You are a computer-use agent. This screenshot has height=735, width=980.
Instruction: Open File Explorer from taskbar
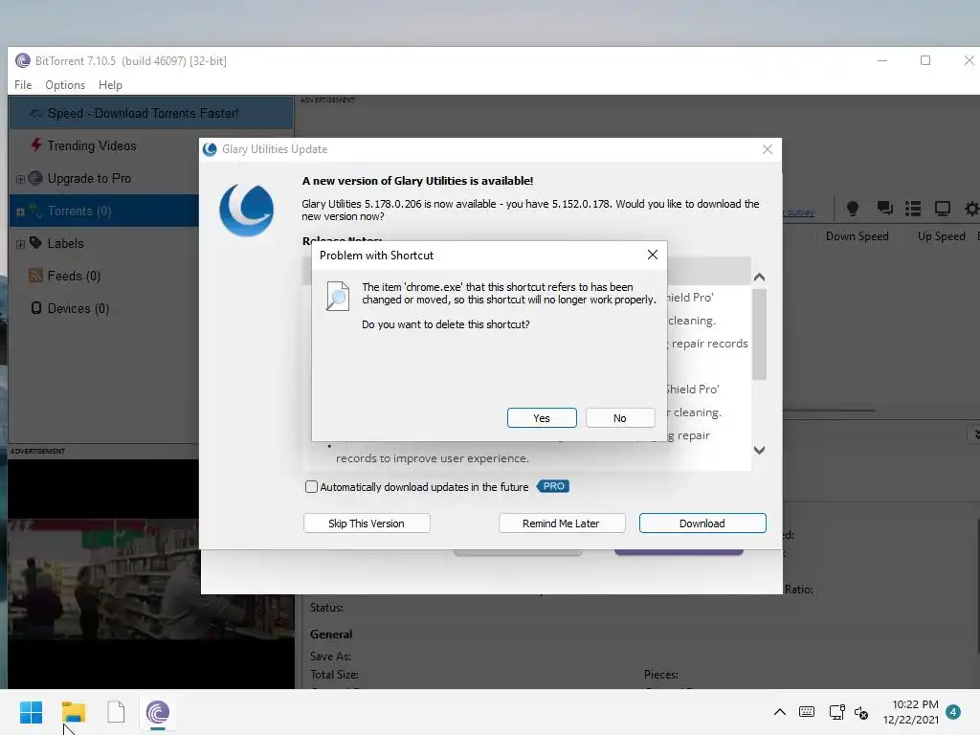coord(73,712)
